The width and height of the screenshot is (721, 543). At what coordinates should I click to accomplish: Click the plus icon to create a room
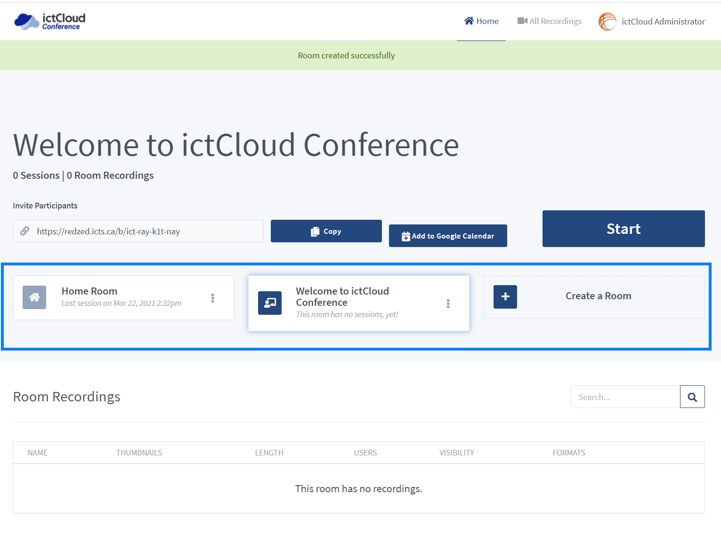click(505, 297)
